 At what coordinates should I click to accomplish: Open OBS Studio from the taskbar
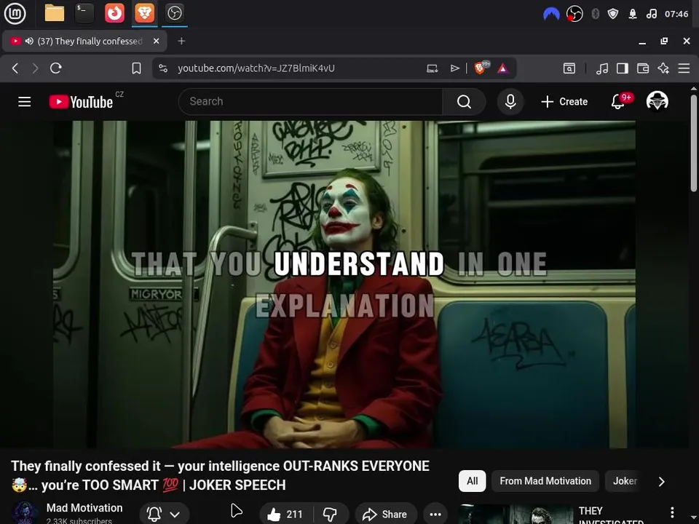[x=174, y=13]
